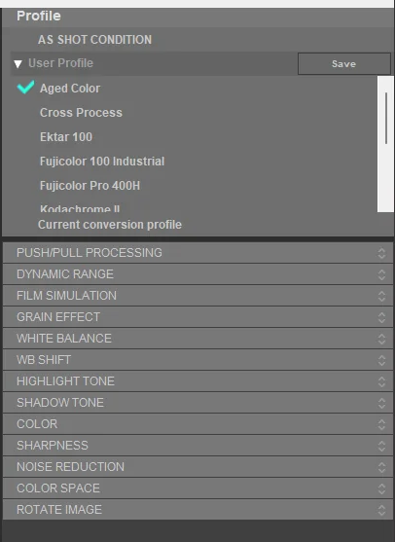This screenshot has width=395, height=542.
Task: Open SHADOW TONE up-down arrows
Action: tap(381, 403)
